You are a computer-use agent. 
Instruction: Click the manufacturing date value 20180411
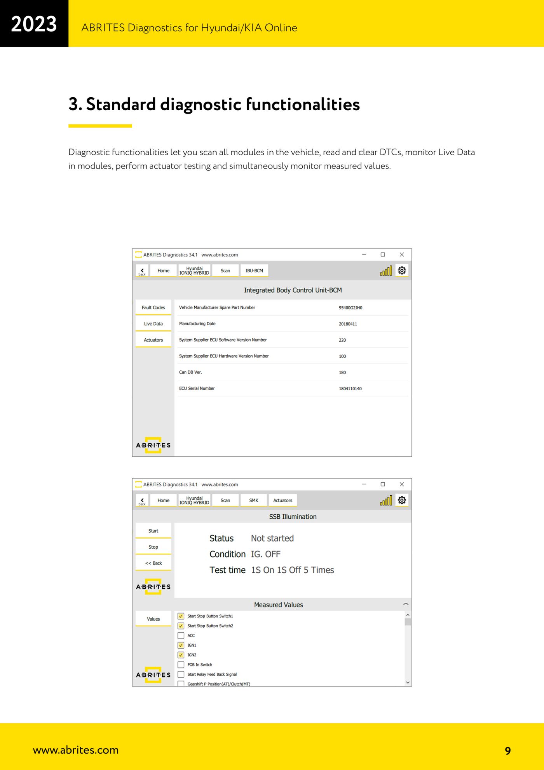[348, 324]
